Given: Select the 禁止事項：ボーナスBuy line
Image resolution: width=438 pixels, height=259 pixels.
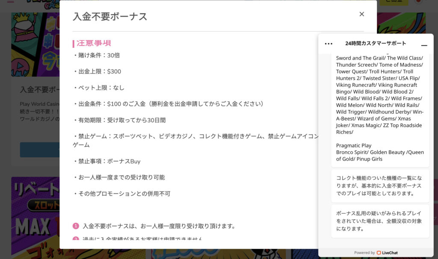Looking at the screenshot, I should (107, 161).
